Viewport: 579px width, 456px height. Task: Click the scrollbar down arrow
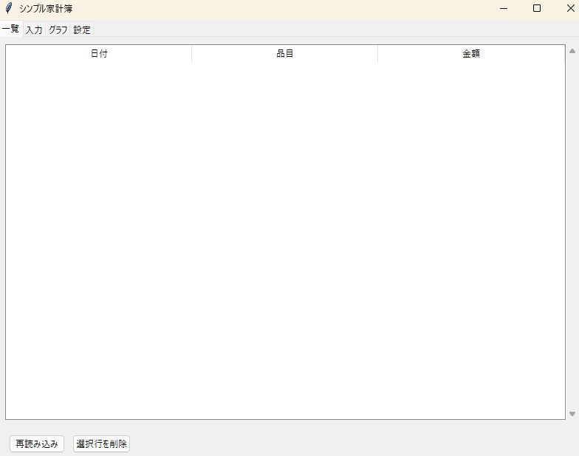tap(572, 414)
